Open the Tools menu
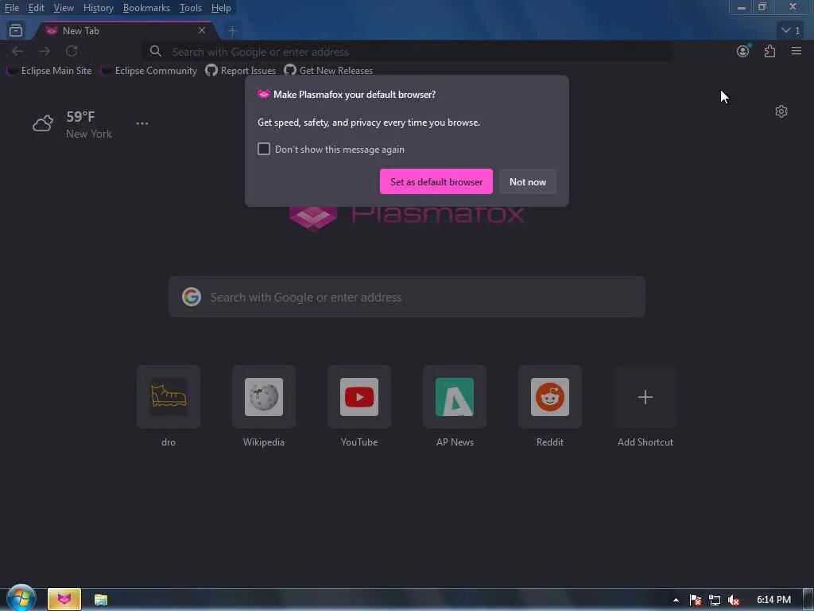This screenshot has height=611, width=814. (191, 8)
